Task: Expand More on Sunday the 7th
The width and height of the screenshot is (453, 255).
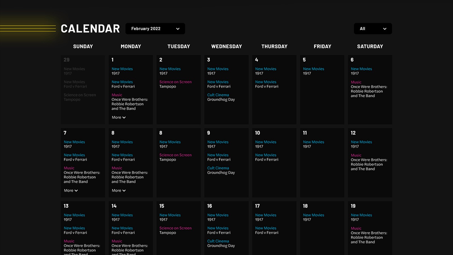Action: [71, 190]
